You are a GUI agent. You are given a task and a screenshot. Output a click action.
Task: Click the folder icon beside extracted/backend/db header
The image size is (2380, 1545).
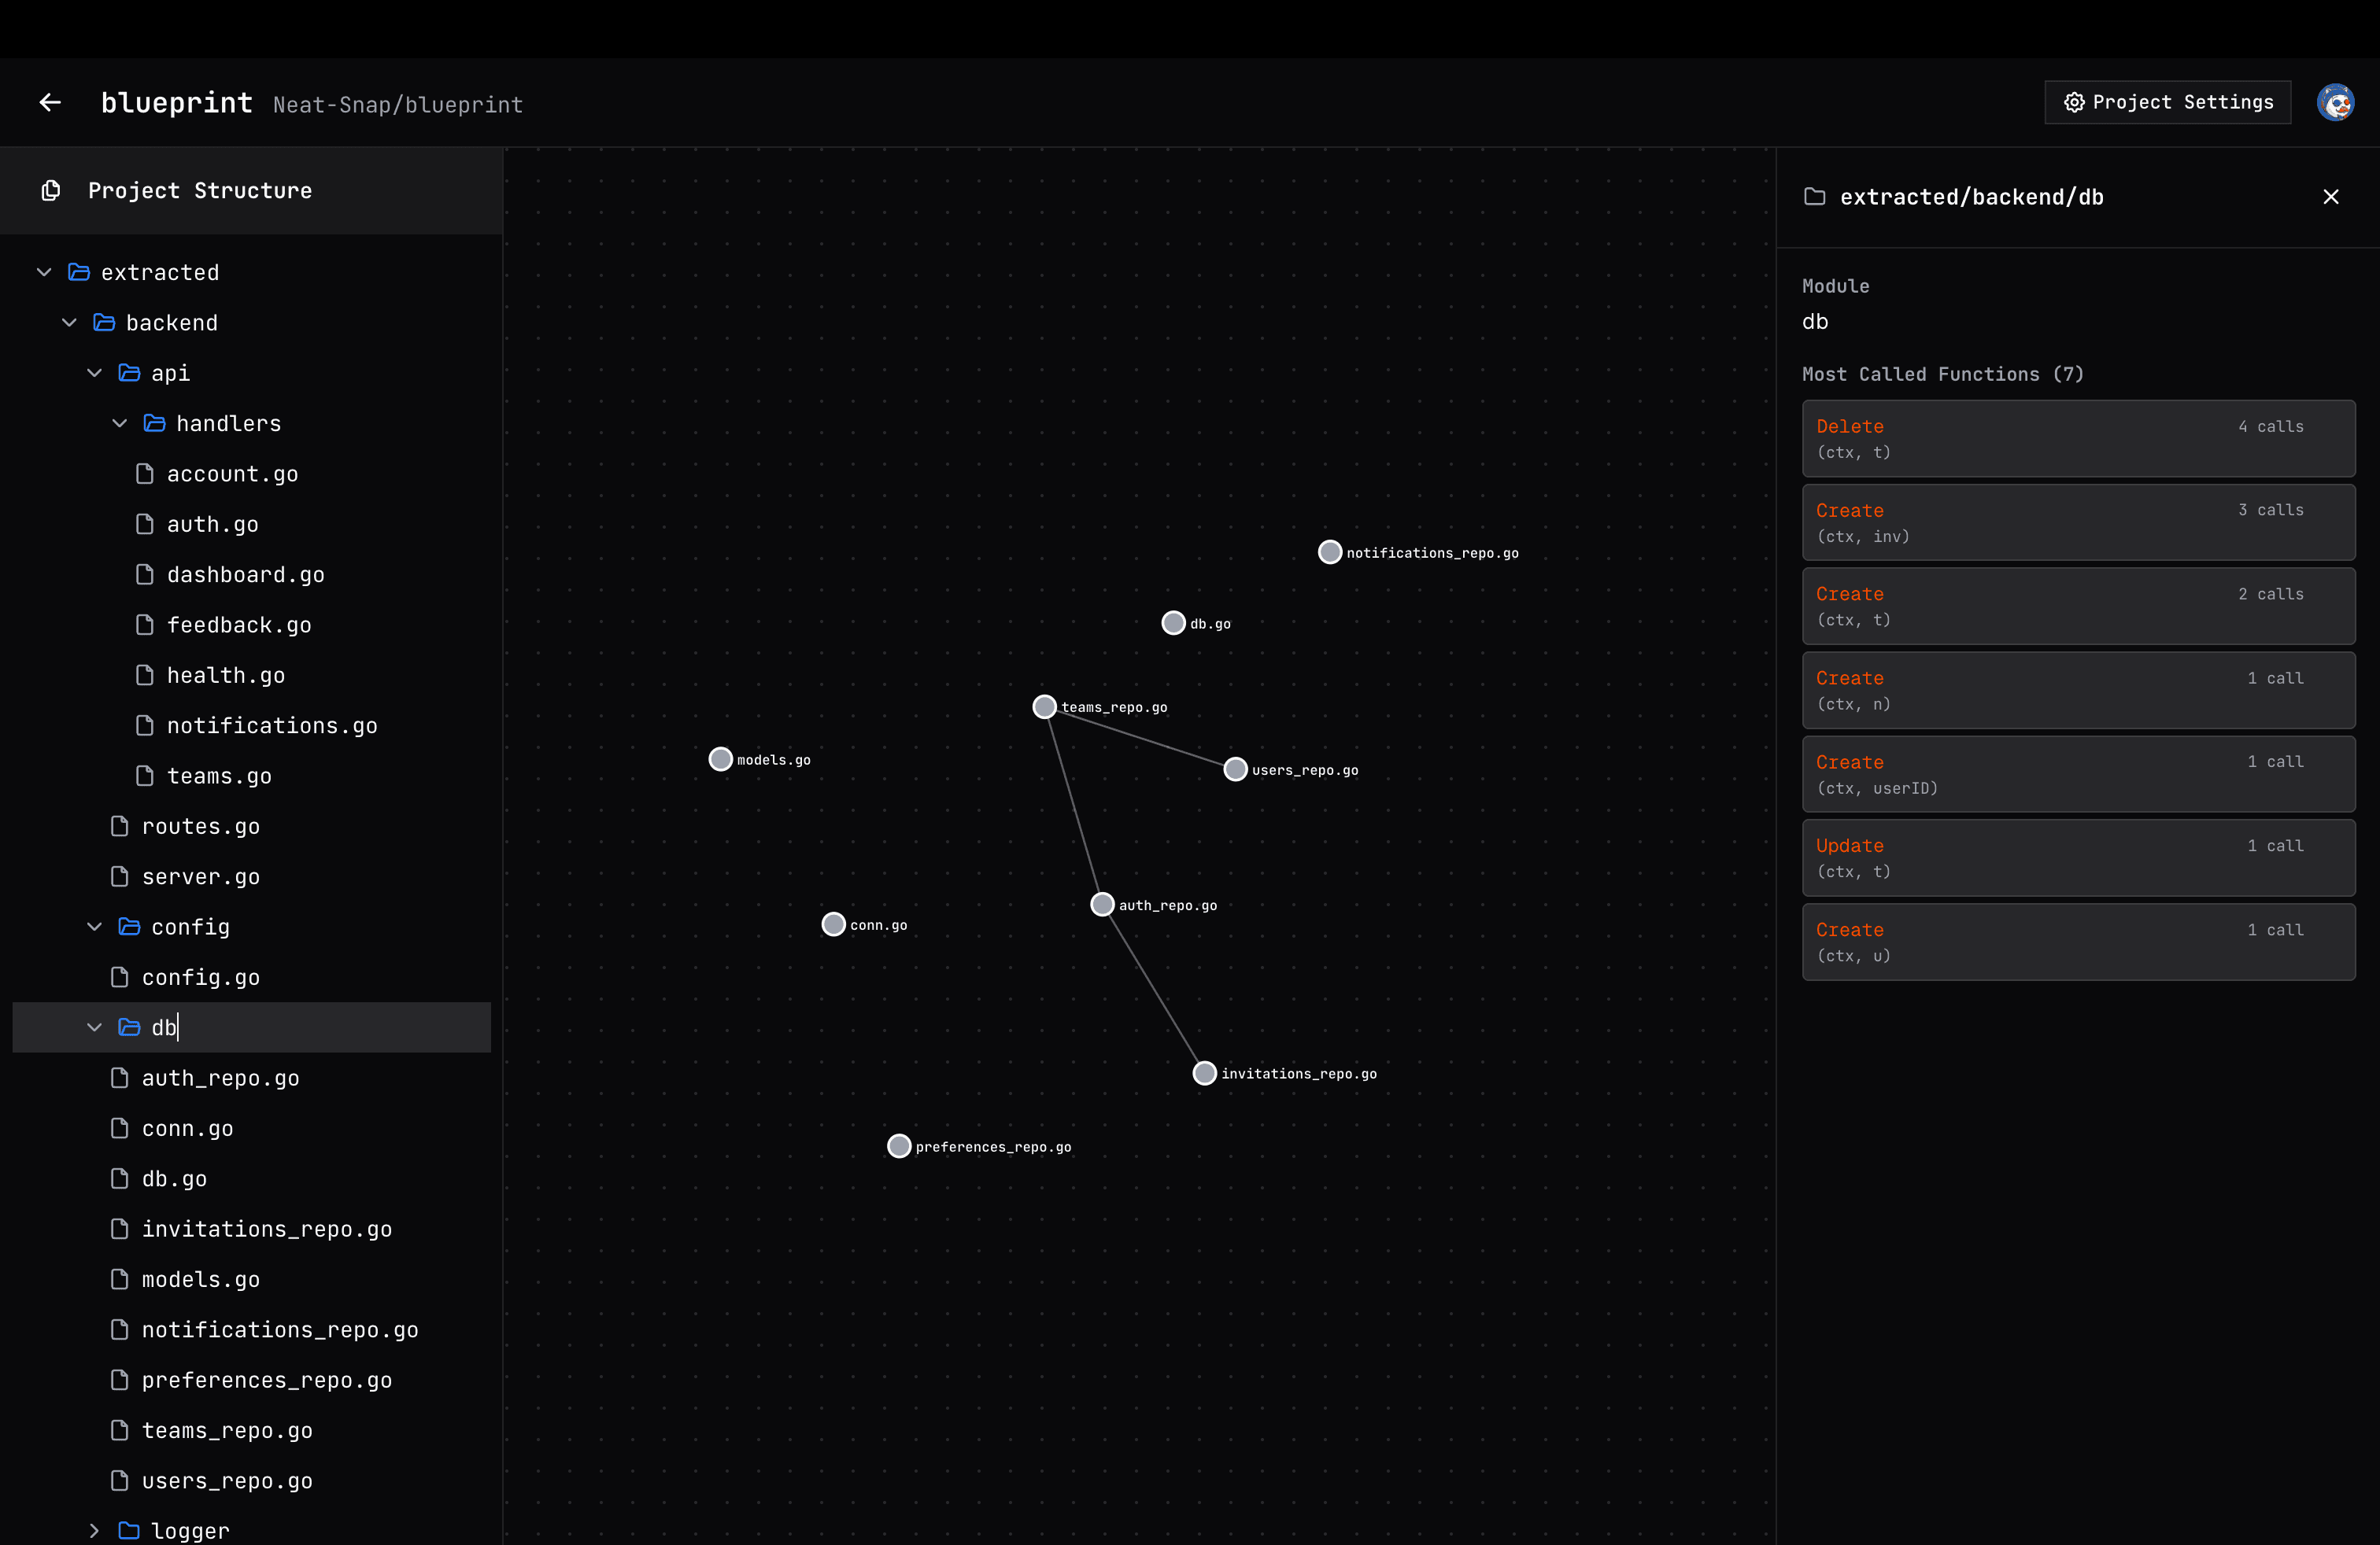click(1815, 197)
